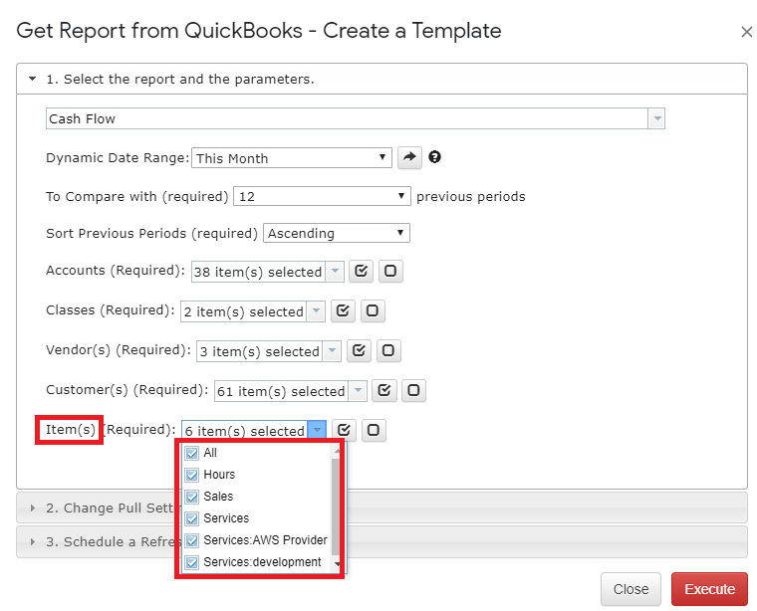757x611 pixels.
Task: Click the 'Sort Previous Periods (required)' label
Action: [x=151, y=234]
